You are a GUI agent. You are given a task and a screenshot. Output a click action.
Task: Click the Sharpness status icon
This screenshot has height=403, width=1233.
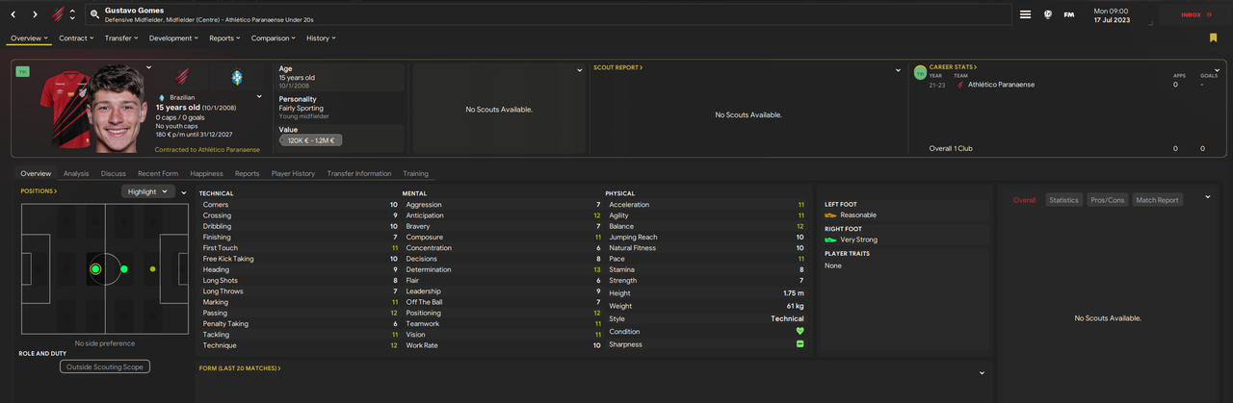coord(800,344)
